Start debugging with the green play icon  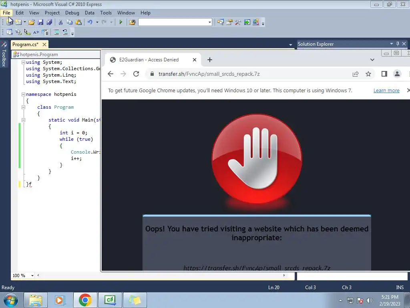(121, 22)
